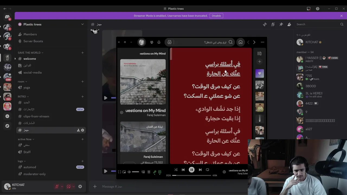
Task: Open Spotify browse icon in search bar
Action: tap(169, 42)
